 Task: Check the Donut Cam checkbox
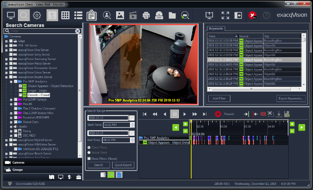pyautogui.click(x=16, y=122)
